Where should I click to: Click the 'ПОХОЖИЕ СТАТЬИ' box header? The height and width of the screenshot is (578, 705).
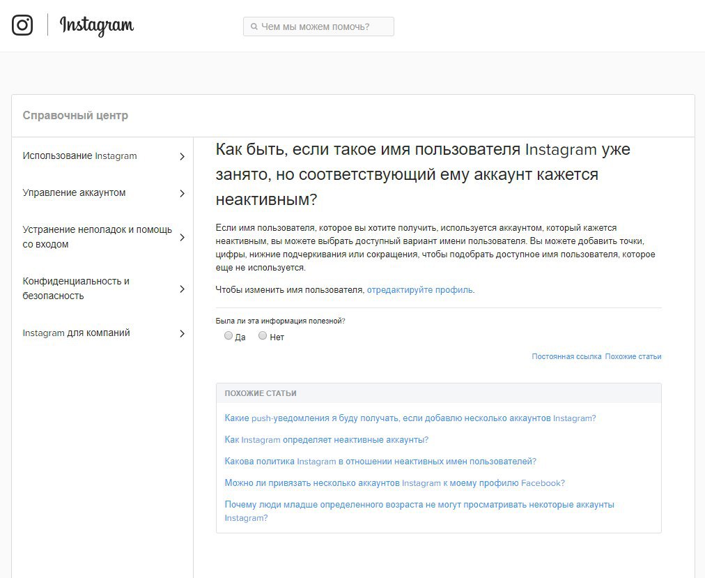[438, 393]
